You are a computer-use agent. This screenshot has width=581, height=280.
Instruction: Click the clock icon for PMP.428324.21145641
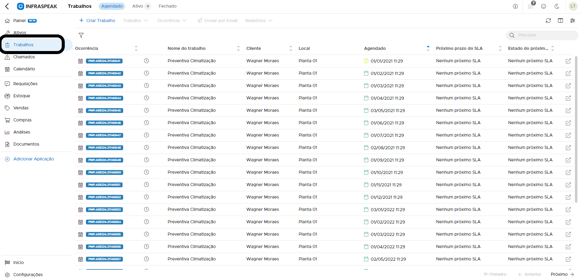(x=146, y=61)
